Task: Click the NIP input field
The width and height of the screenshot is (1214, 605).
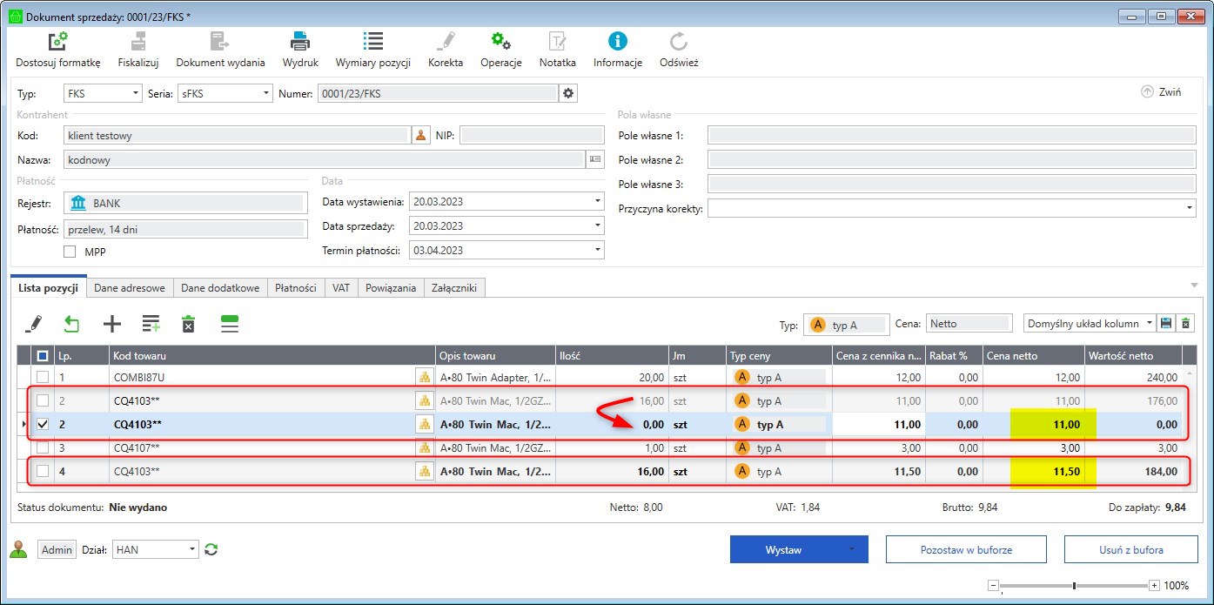Action: click(x=532, y=135)
